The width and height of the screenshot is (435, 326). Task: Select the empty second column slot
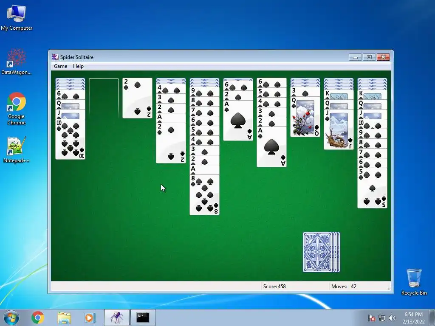(104, 98)
